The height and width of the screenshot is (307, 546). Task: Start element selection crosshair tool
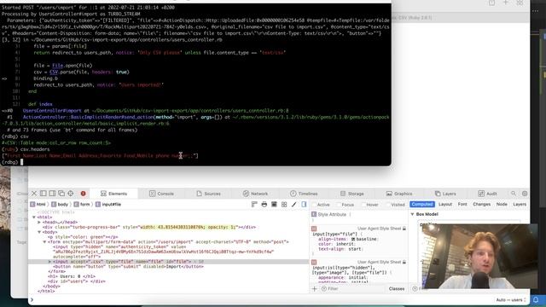coord(71,194)
